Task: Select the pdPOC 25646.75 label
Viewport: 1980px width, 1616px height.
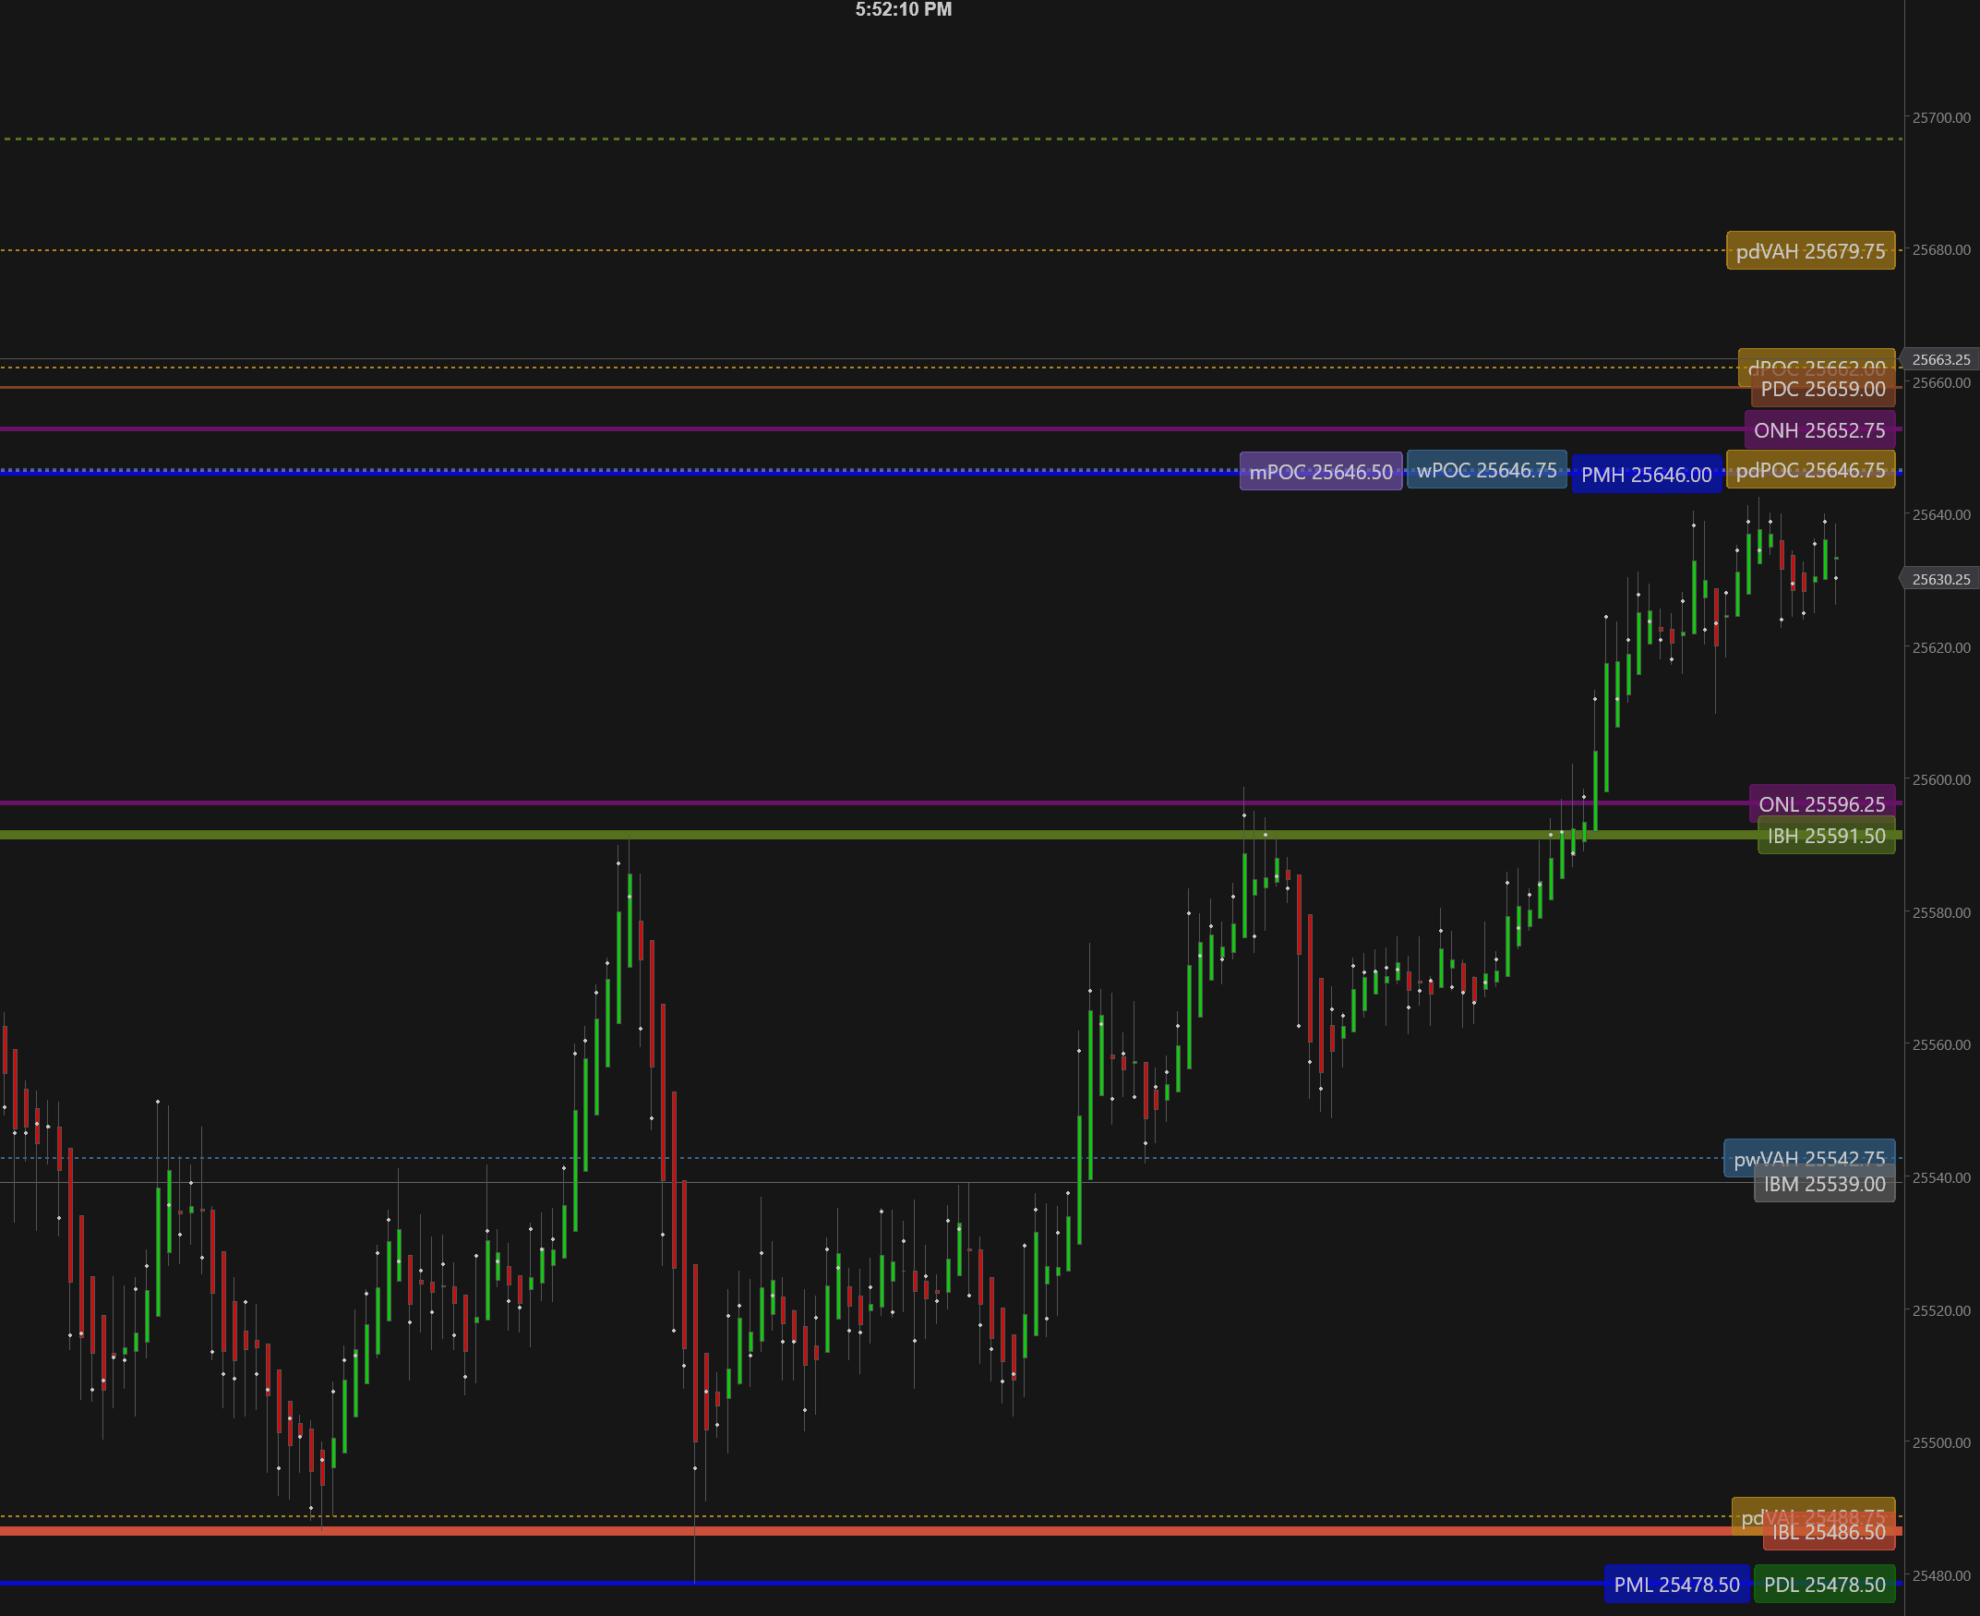Action: click(1811, 471)
